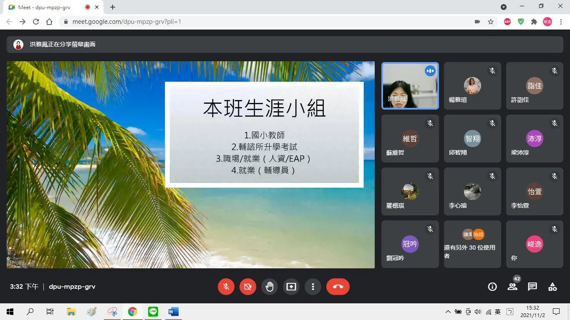
Task: Unmute the microphone in the call bar
Action: coord(226,287)
